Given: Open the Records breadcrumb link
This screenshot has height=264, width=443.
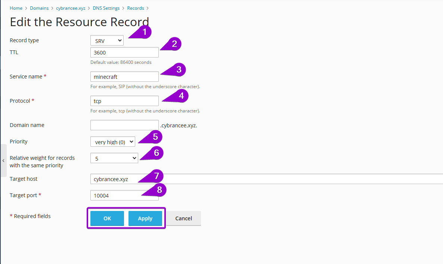Looking at the screenshot, I should 135,8.
